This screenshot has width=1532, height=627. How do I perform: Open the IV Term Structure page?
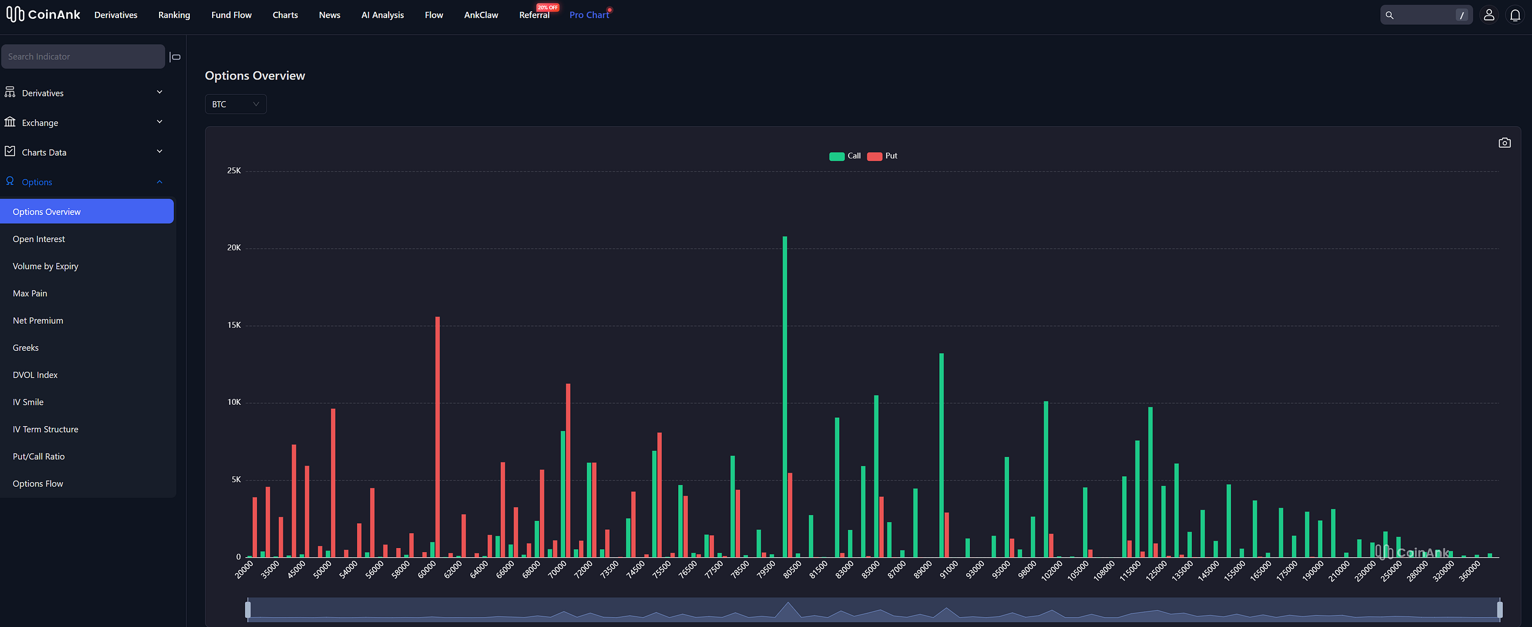(87, 429)
